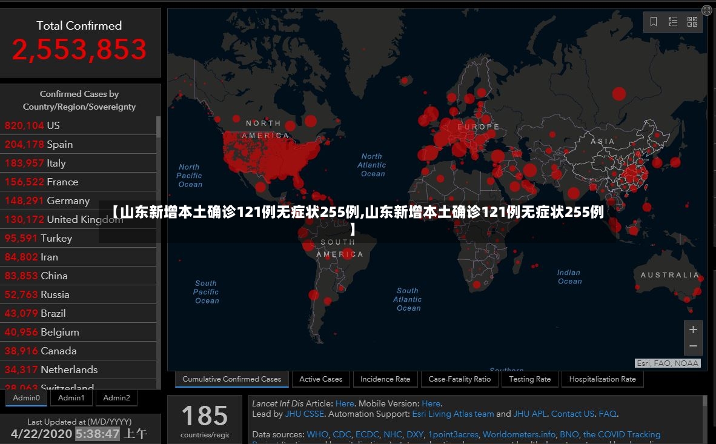This screenshot has width=716, height=444.
Task: Expand the map panel to fullscreen
Action: (x=706, y=10)
